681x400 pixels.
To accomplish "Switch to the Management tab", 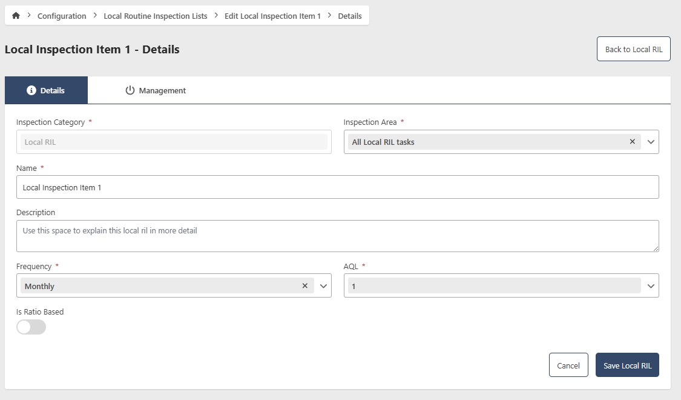I will [x=156, y=90].
